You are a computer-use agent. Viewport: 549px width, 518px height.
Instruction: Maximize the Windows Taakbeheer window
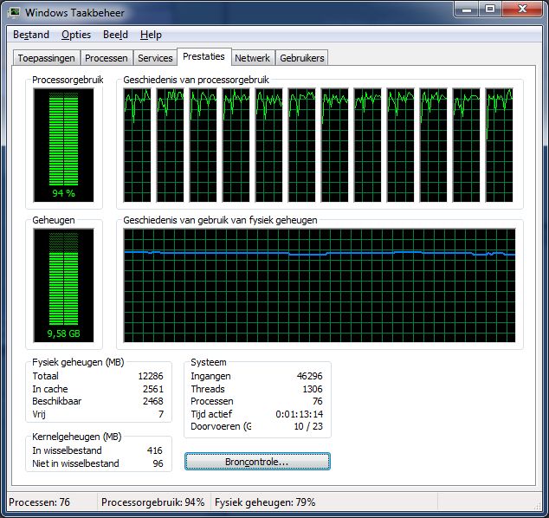[490, 10]
